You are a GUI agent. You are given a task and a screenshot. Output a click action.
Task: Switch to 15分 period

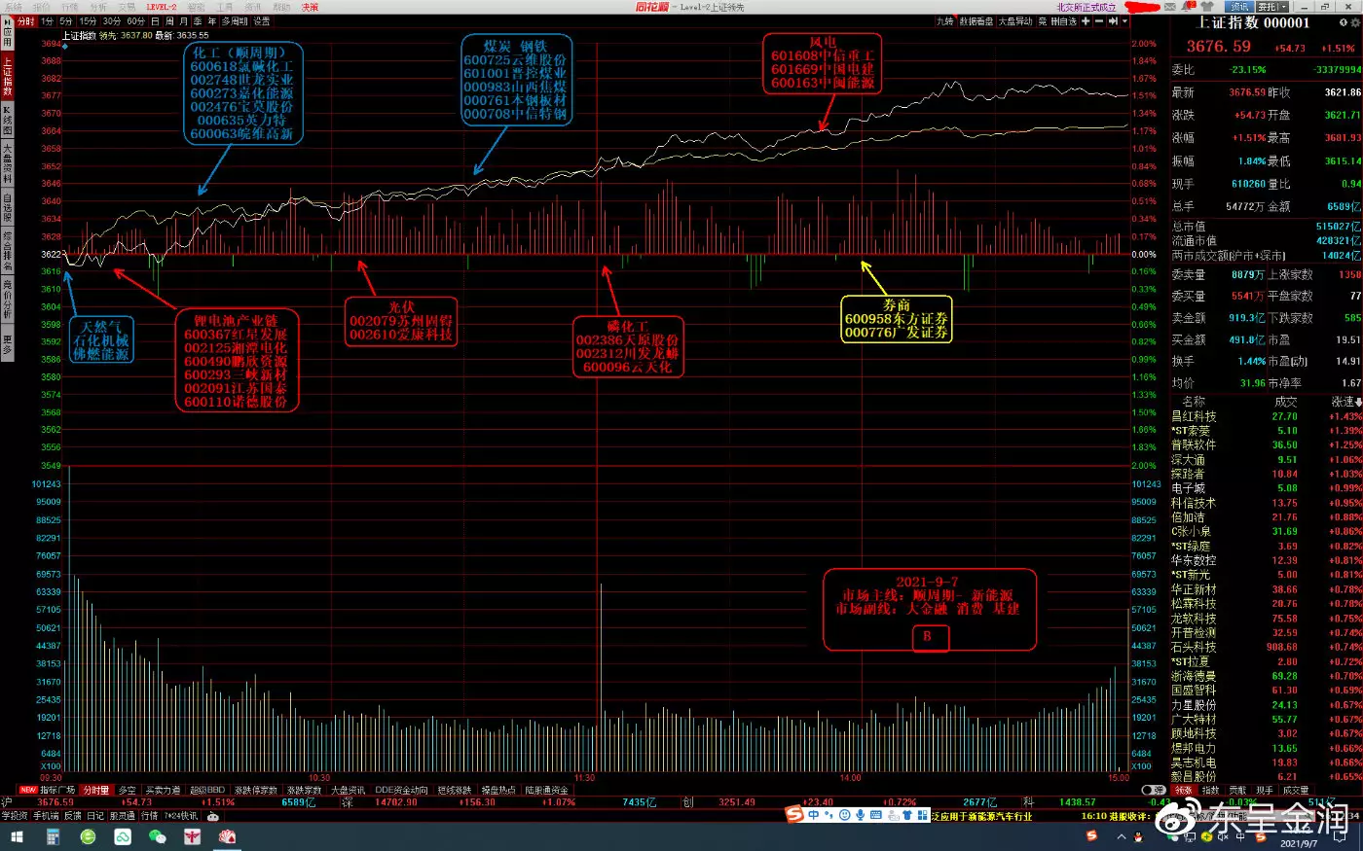(x=88, y=21)
